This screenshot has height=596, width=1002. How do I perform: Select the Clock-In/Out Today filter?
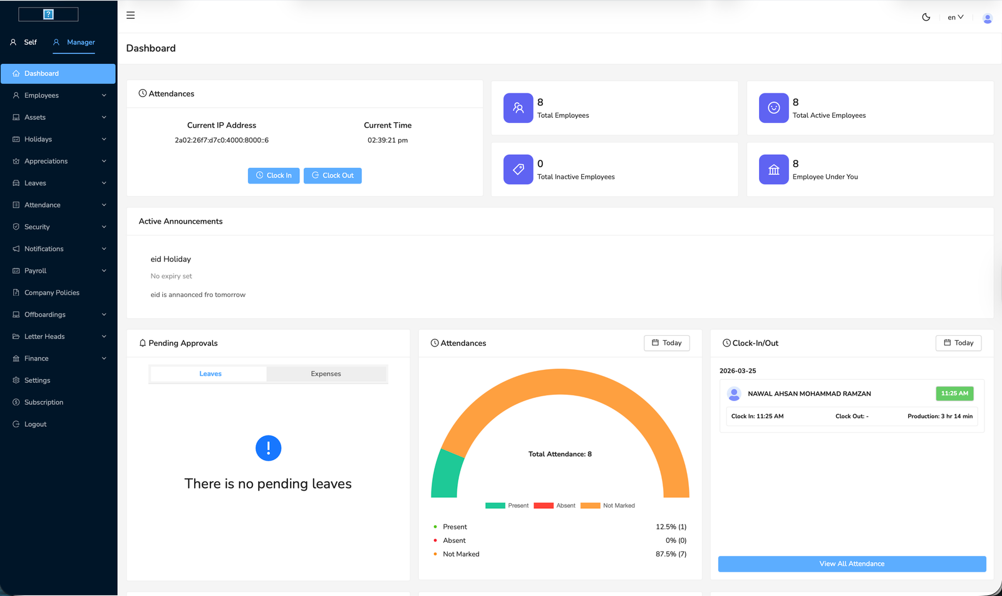[958, 343]
